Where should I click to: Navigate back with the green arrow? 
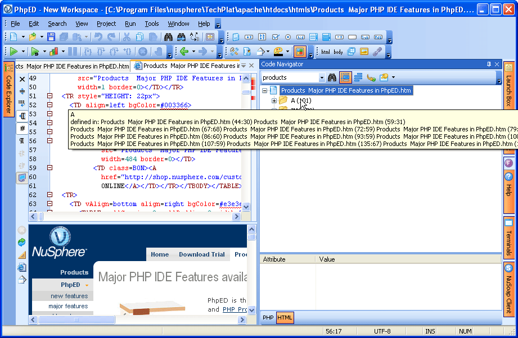point(184,52)
